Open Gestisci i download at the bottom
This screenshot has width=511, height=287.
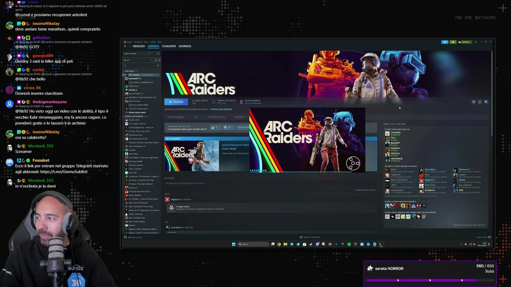(x=310, y=237)
